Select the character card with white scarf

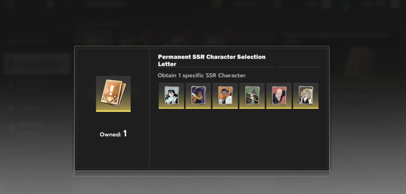171,96
